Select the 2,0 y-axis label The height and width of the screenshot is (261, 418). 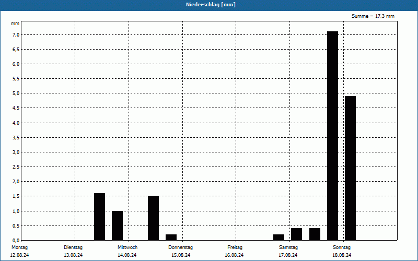tap(16, 181)
